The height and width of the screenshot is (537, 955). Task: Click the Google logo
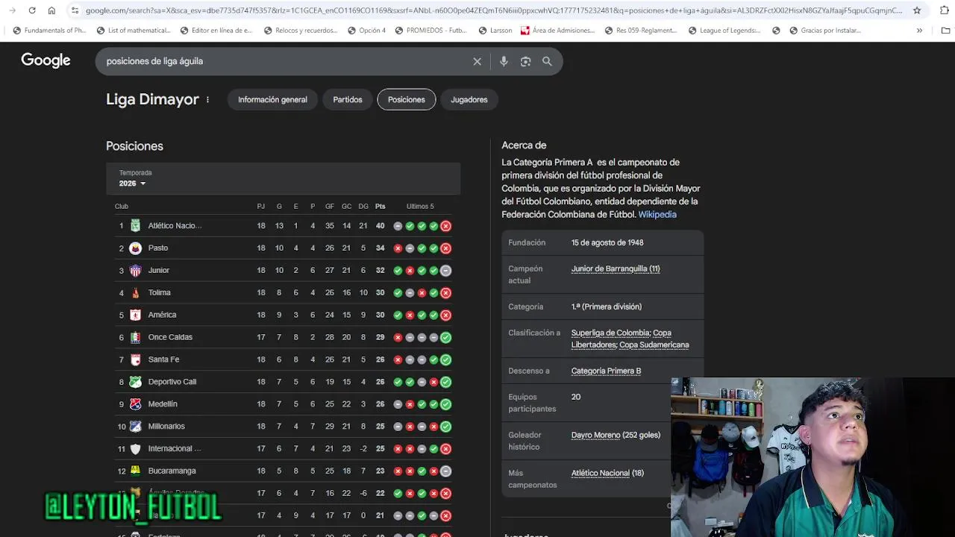[46, 60]
